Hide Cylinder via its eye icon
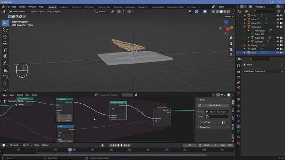 pyautogui.click(x=277, y=41)
